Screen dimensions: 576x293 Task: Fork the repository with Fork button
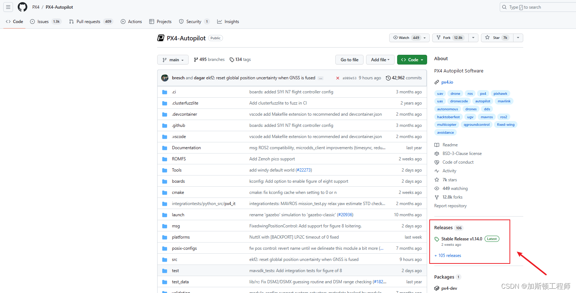(x=450, y=38)
